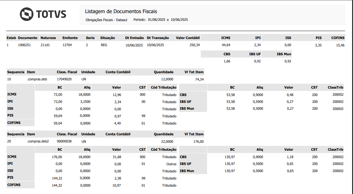The image size is (353, 194).
Task: Select item name .compras.deb in sequence 10
Action: (37, 79)
